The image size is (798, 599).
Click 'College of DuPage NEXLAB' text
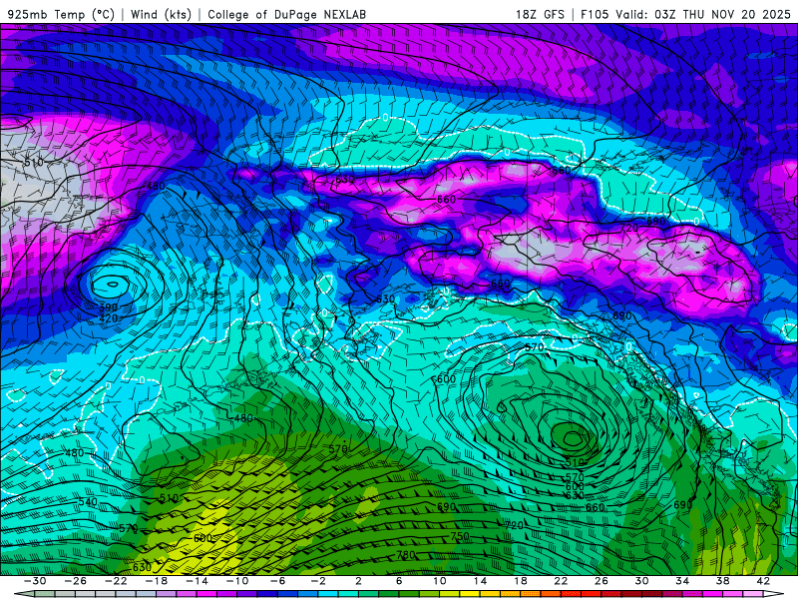click(x=286, y=14)
